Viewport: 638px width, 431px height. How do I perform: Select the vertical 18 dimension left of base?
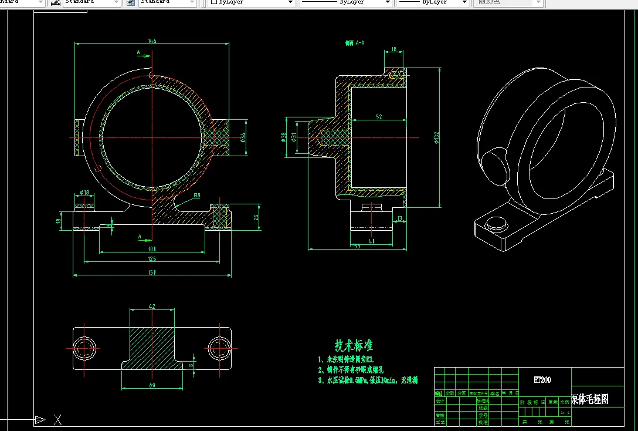[58, 221]
